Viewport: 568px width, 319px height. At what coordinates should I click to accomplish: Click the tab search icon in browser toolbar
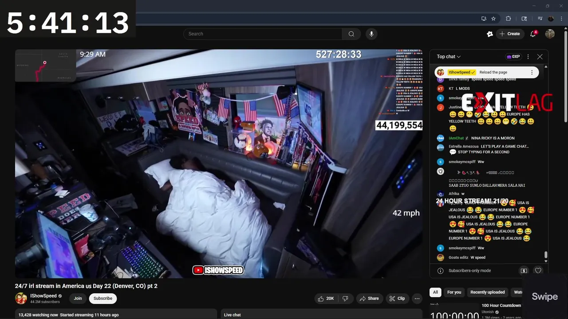(524, 19)
